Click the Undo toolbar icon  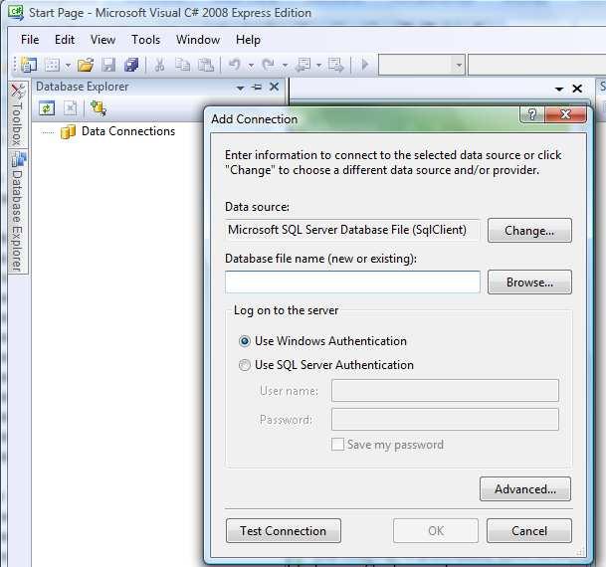click(x=234, y=65)
